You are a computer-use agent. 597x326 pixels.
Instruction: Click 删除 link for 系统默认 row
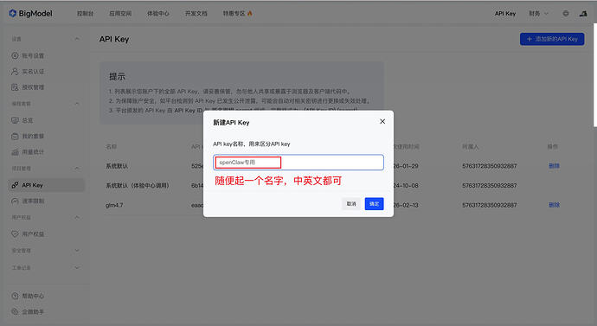tap(554, 166)
